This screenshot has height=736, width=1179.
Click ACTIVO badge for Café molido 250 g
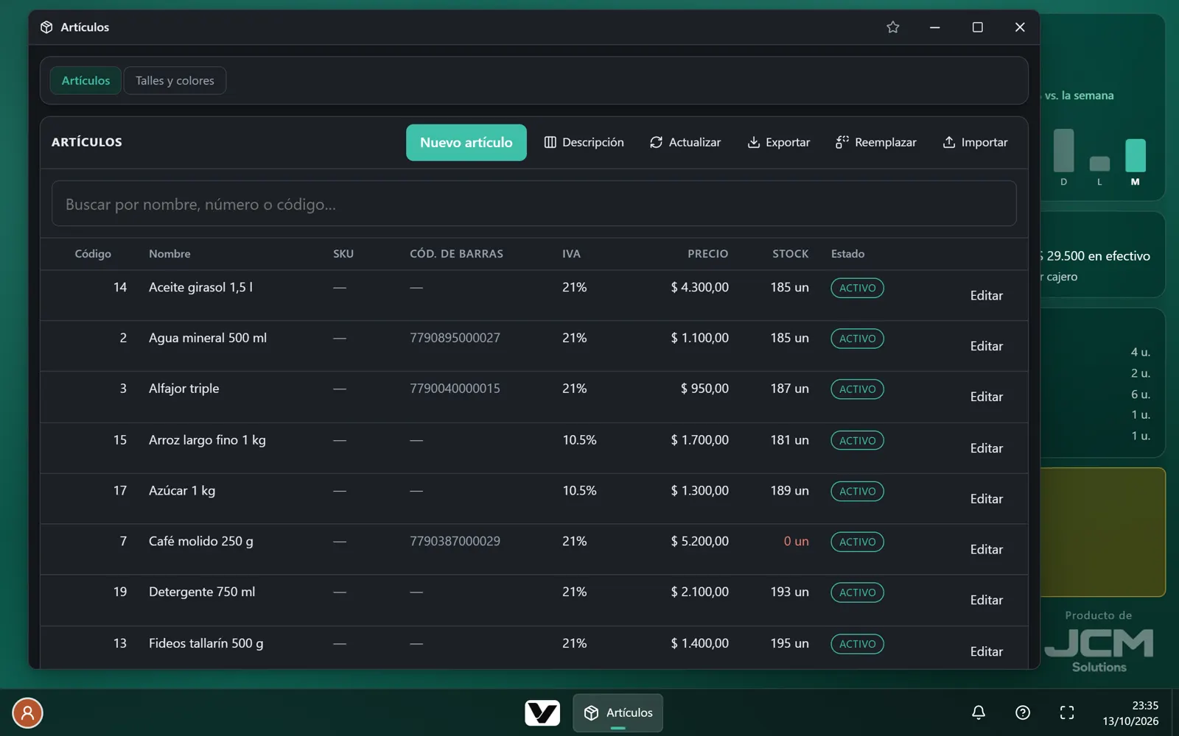pyautogui.click(x=857, y=542)
